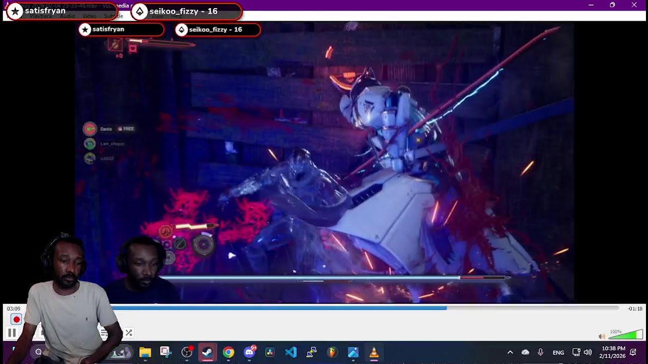Open the VLC Subtitle menu
Screen dimensions: 648x364
113,16
